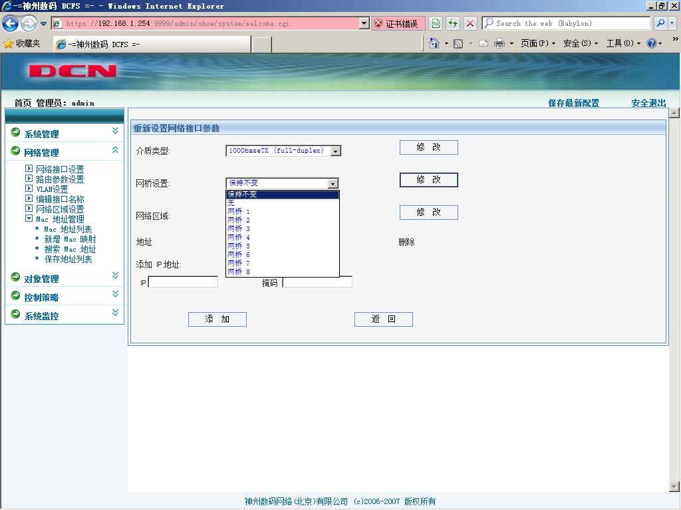The image size is (681, 510).
Task: Click the 返 回 back button
Action: point(384,319)
